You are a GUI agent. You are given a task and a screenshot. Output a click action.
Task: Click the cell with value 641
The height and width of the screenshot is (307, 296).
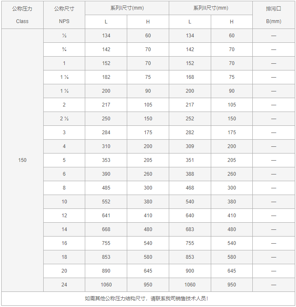106,216
